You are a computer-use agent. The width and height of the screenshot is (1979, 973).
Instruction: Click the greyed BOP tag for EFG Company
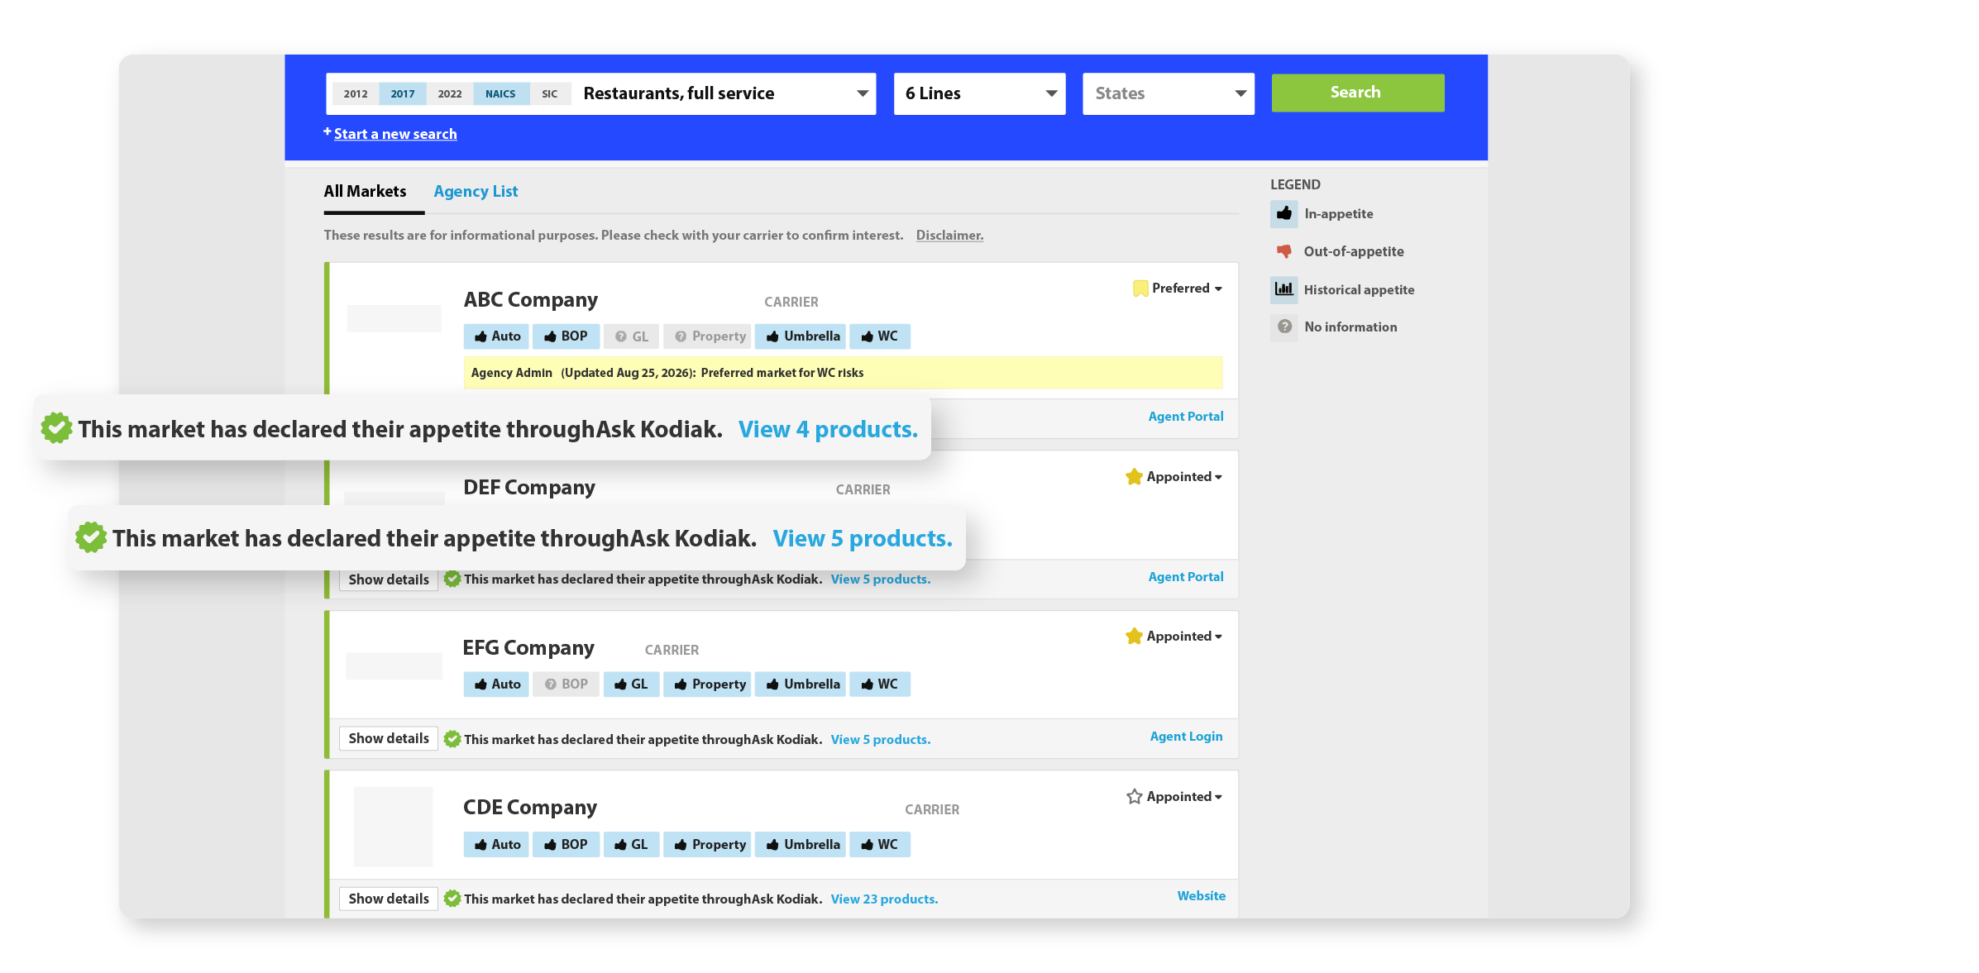566,684
